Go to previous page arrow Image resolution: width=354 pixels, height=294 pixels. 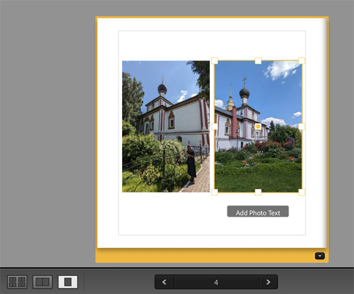pyautogui.click(x=164, y=282)
